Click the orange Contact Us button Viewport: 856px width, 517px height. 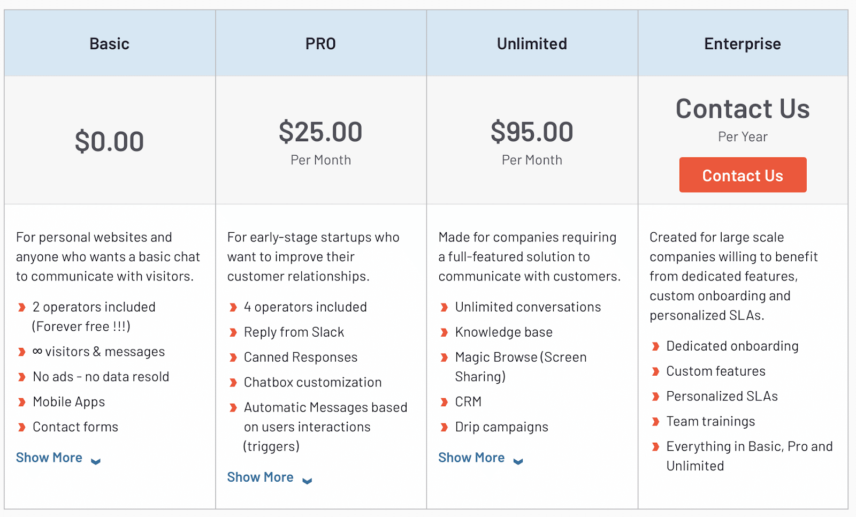coord(743,175)
